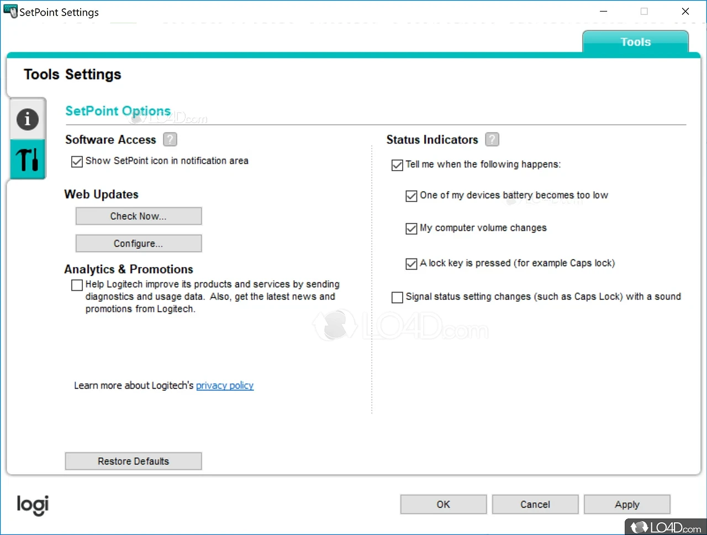Open the info sidebar tab icon
Image resolution: width=707 pixels, height=535 pixels.
tap(27, 119)
